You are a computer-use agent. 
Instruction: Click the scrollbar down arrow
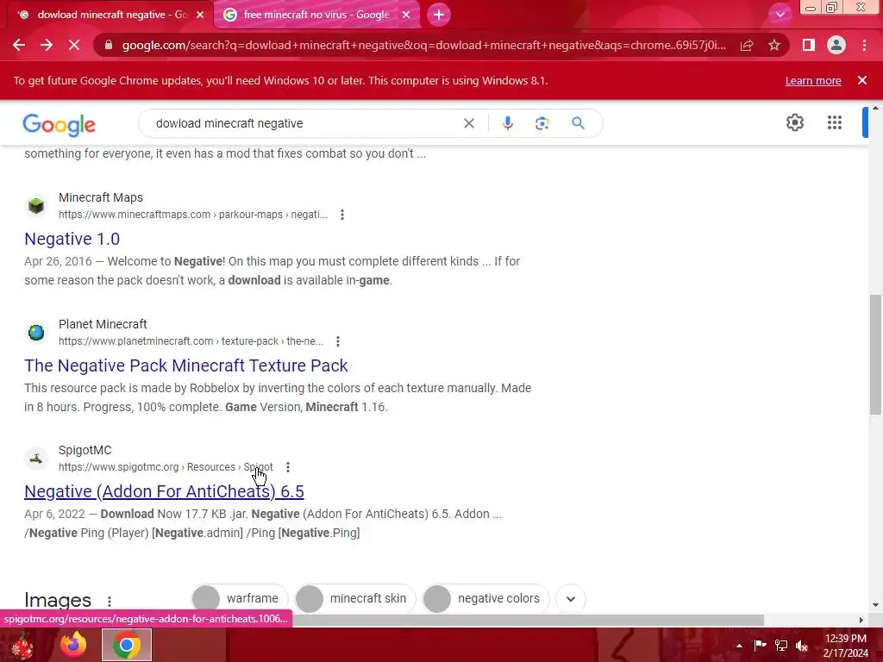pos(875,605)
